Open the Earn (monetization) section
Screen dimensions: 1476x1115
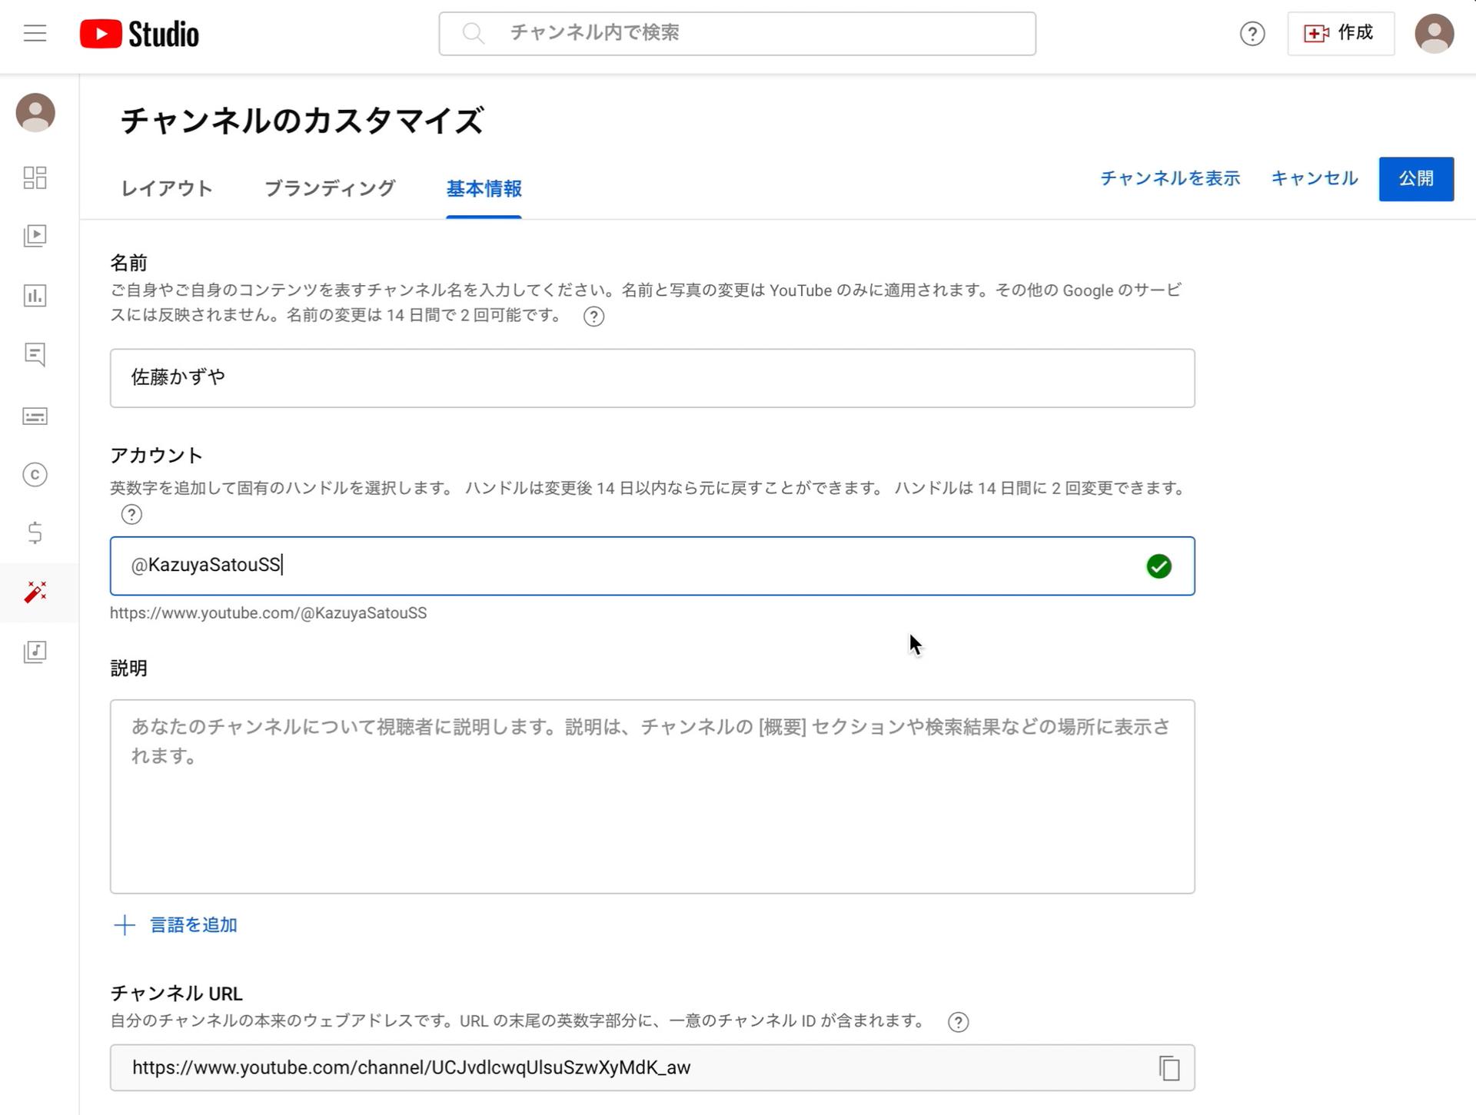(x=35, y=532)
